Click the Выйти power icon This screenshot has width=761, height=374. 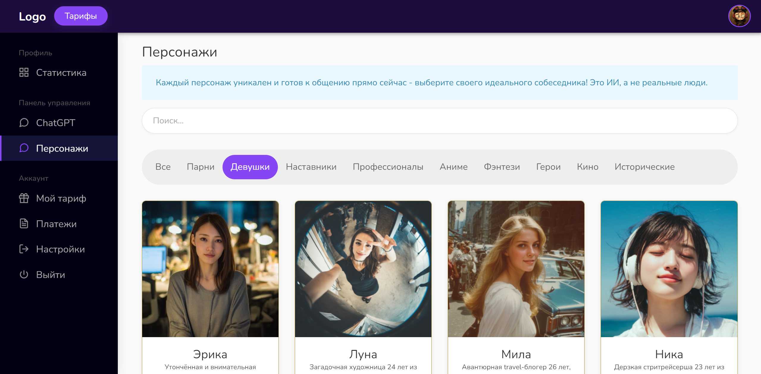click(24, 274)
